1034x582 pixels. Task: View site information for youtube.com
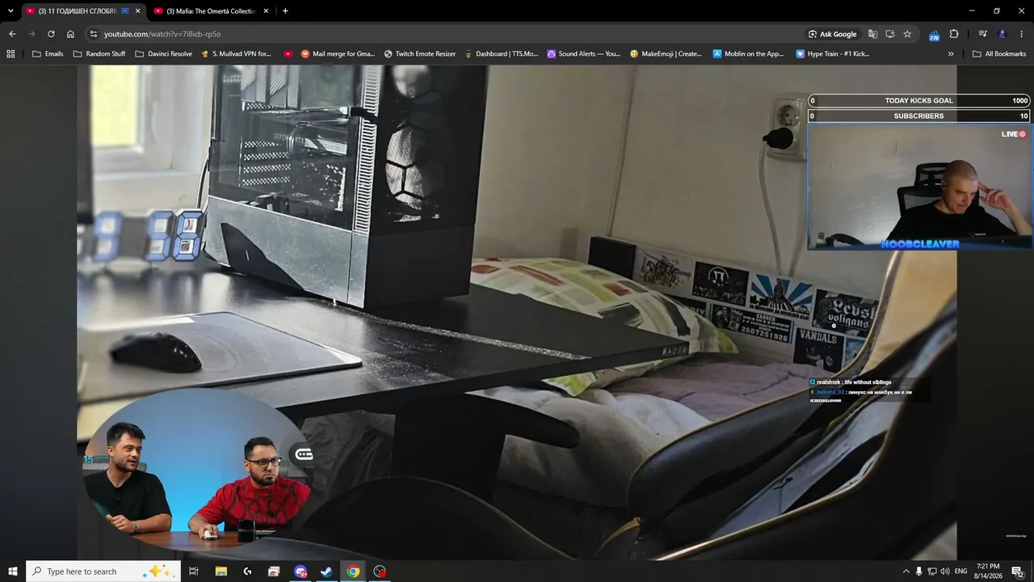click(x=94, y=34)
